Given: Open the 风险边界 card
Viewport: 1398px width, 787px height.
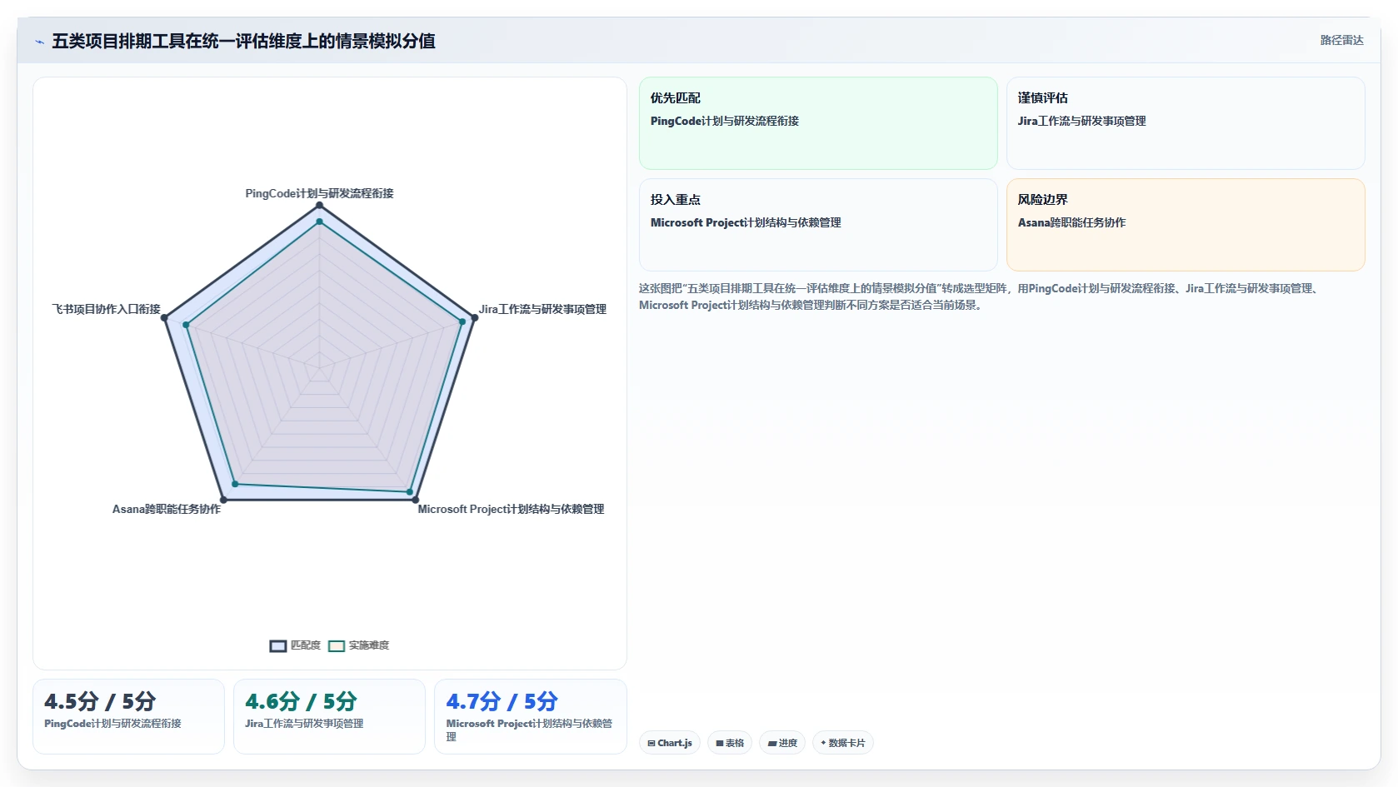Looking at the screenshot, I should coord(1186,225).
